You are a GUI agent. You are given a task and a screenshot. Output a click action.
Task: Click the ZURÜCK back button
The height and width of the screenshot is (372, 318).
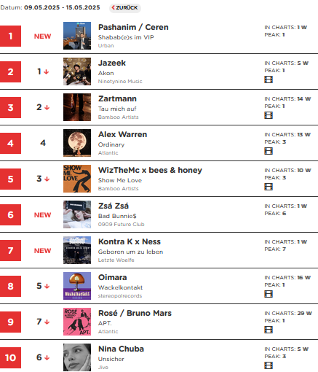125,8
